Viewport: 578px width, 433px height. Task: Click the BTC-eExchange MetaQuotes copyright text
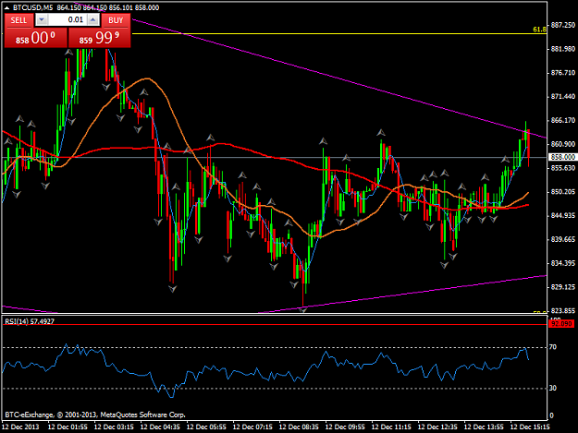click(x=95, y=415)
